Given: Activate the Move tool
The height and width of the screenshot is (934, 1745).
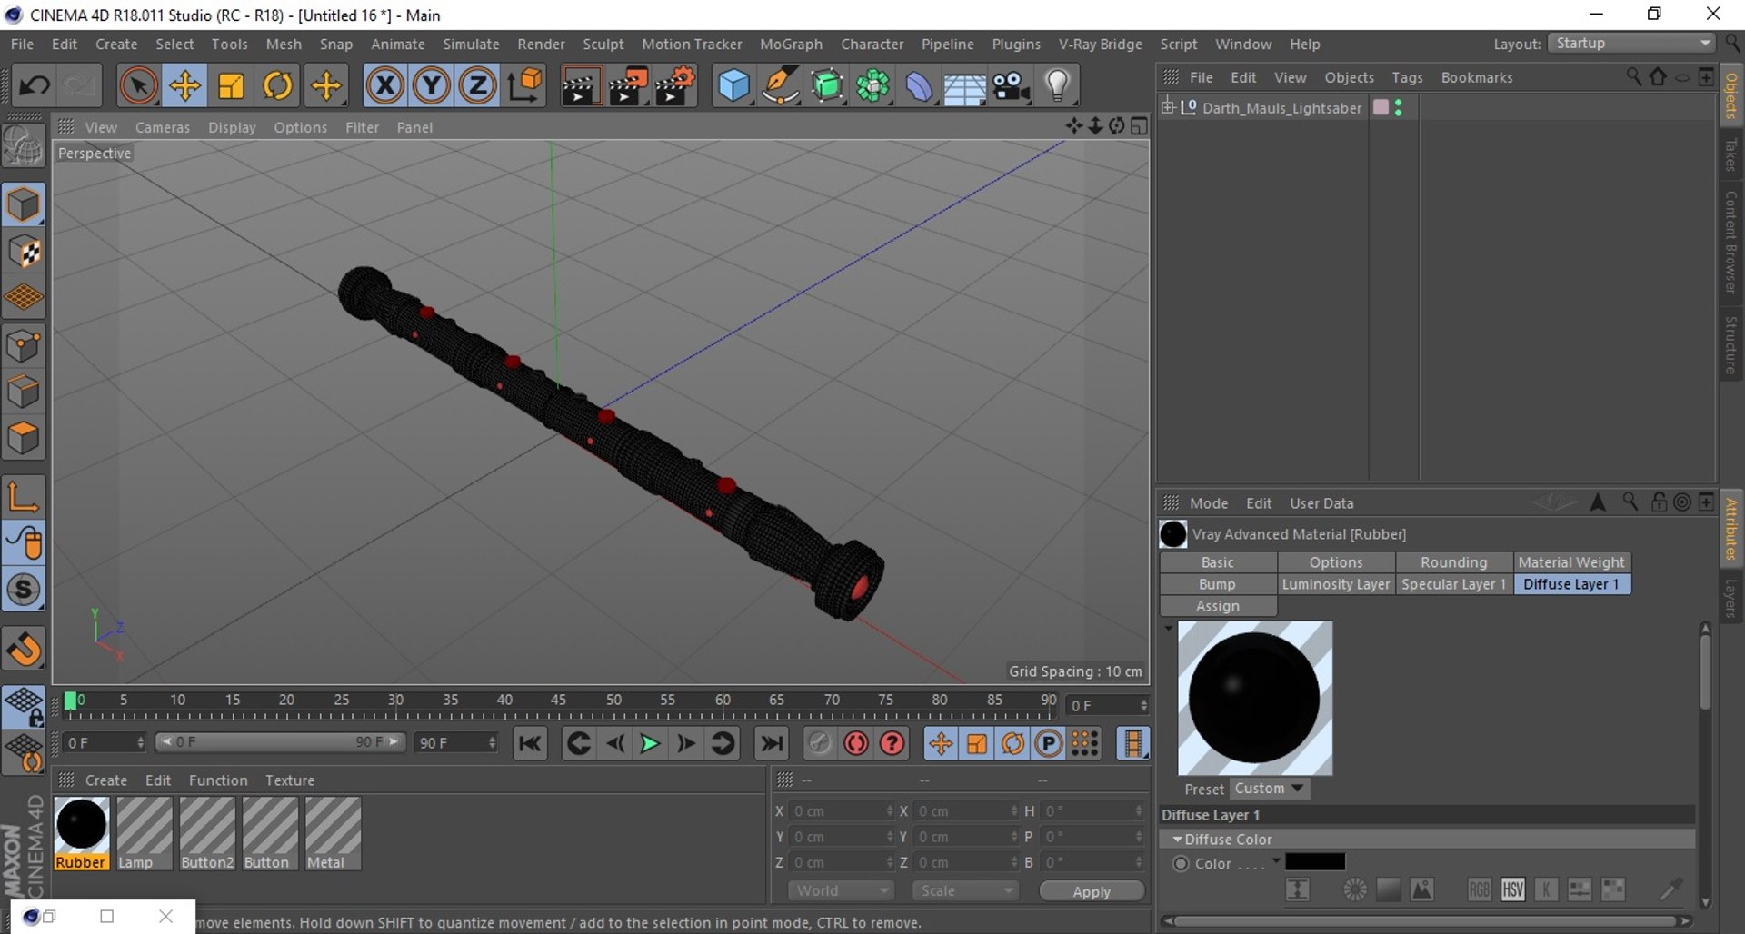Looking at the screenshot, I should coord(184,86).
